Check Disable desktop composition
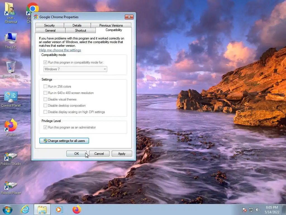 [x=46, y=106]
